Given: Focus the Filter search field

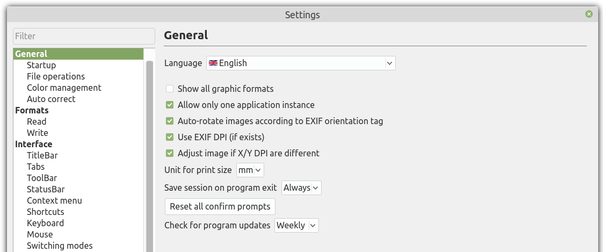Looking at the screenshot, I should (84, 36).
